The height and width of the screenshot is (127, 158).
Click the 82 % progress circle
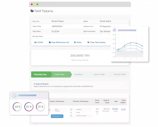29,107
